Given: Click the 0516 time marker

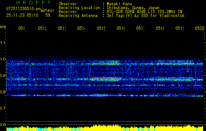Looking at the screenshot, I should [121, 28].
